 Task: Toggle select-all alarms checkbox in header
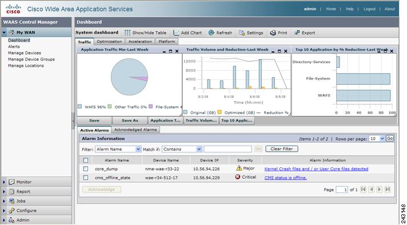(86, 160)
